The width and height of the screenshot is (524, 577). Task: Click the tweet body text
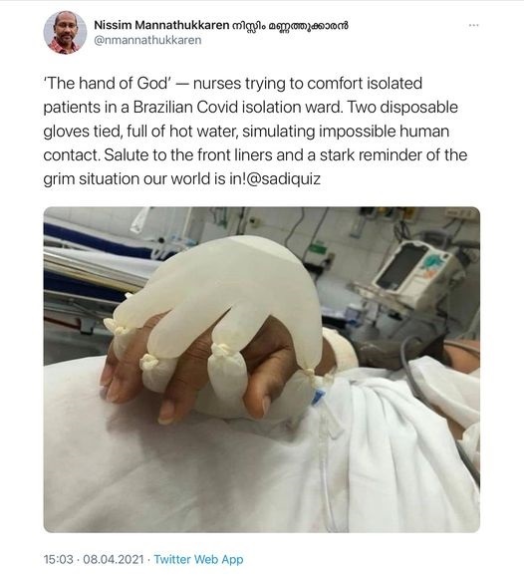tap(255, 131)
